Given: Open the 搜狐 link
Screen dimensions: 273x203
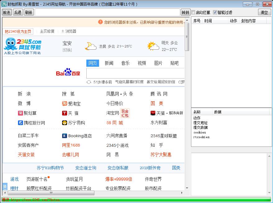Looking at the screenshot, I should pos(68,94).
